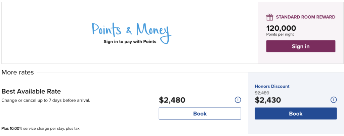This screenshot has height=136, width=344.
Task: Select the 120,000 points figure
Action: tap(281, 28)
